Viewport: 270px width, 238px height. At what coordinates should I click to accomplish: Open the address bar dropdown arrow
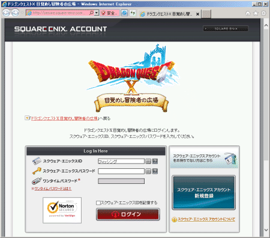pos(97,13)
